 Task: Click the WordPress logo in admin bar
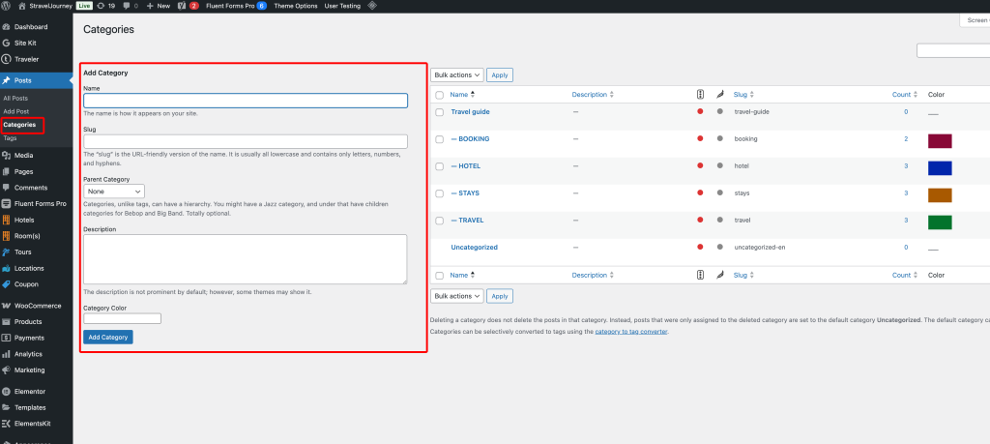(x=7, y=6)
